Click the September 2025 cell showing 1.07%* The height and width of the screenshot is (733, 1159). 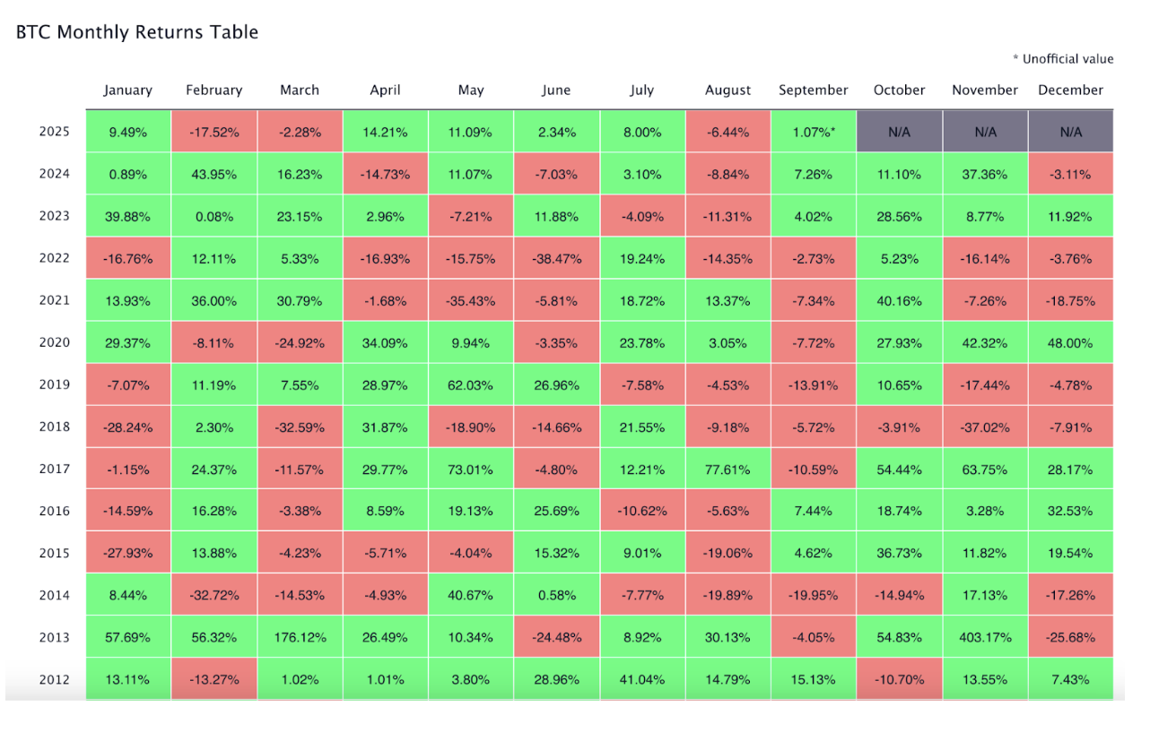[x=814, y=132]
